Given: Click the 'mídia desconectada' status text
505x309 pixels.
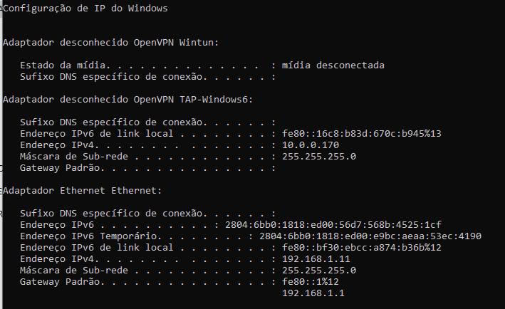Looking at the screenshot, I should [x=333, y=66].
